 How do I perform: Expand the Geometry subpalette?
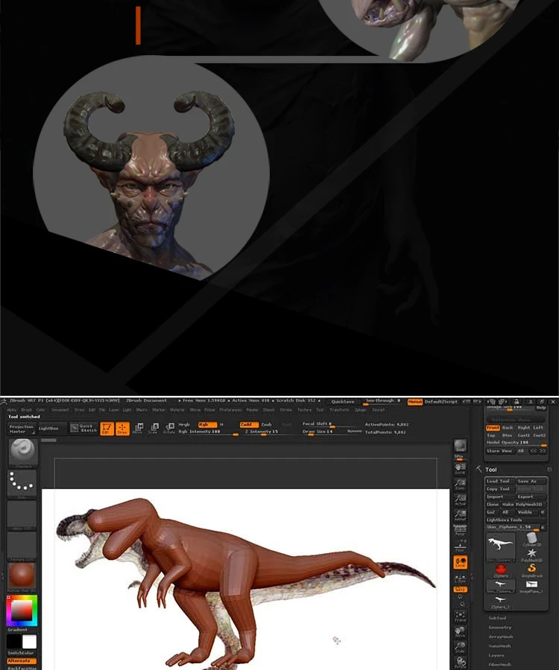[499, 628]
